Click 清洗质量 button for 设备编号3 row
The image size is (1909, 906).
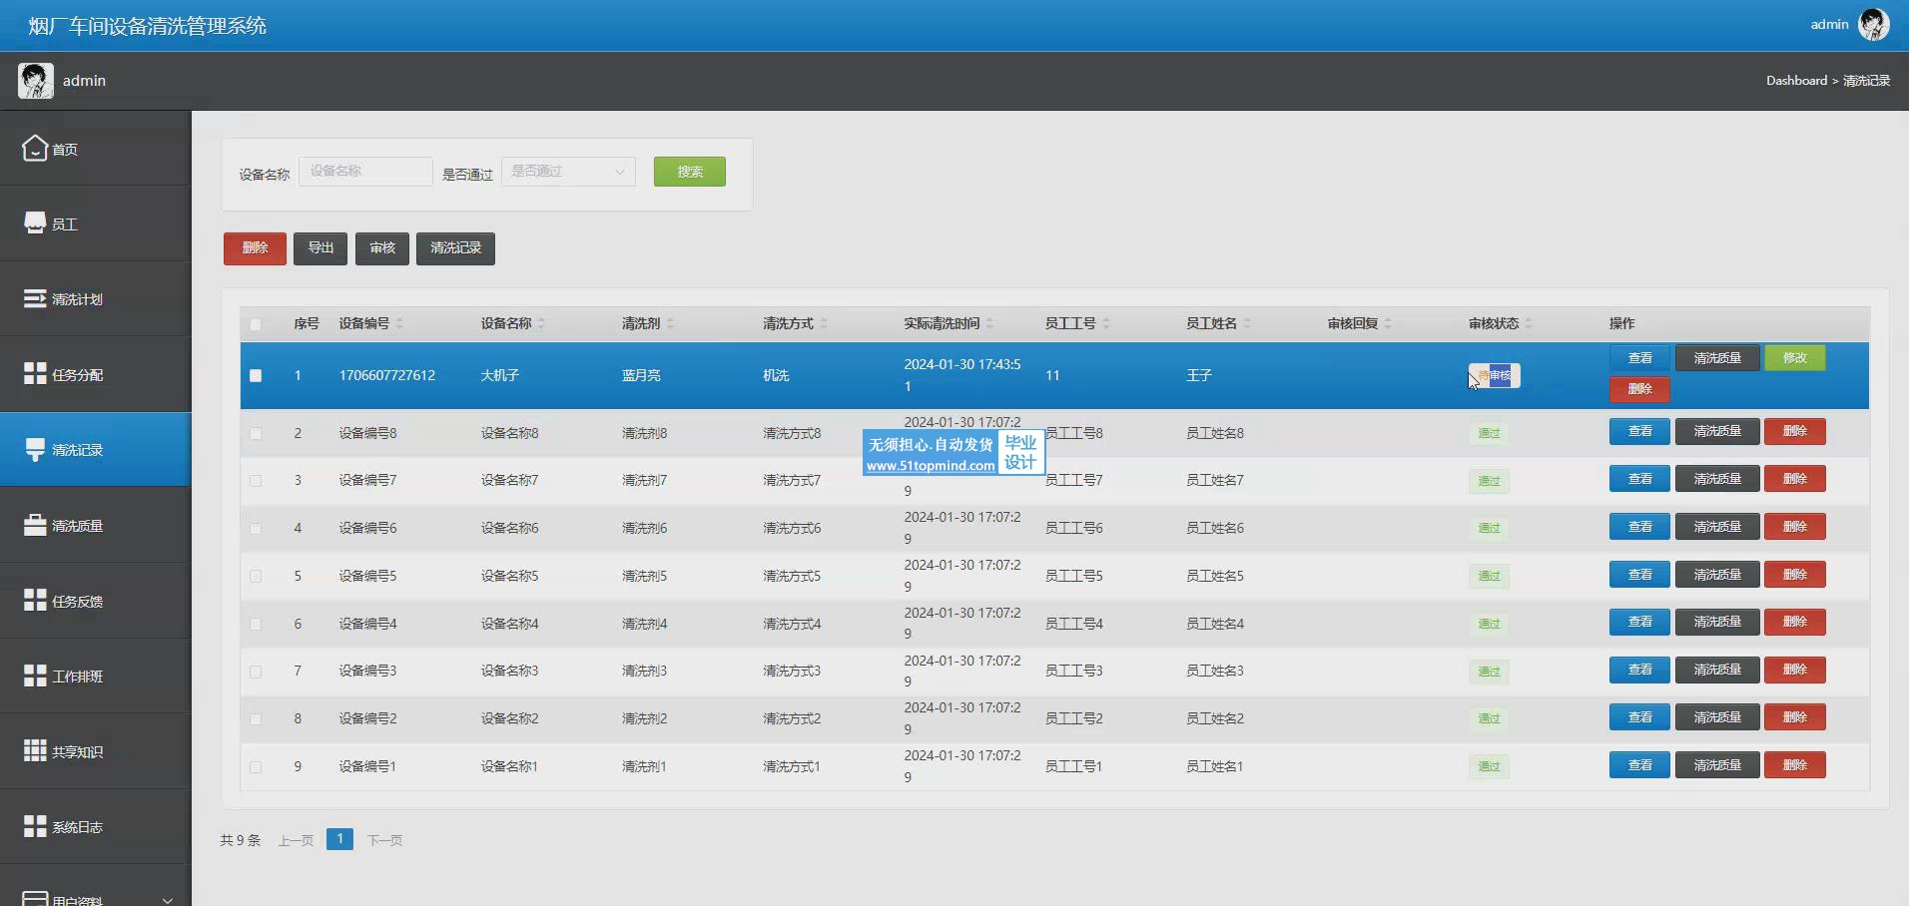coord(1717,670)
